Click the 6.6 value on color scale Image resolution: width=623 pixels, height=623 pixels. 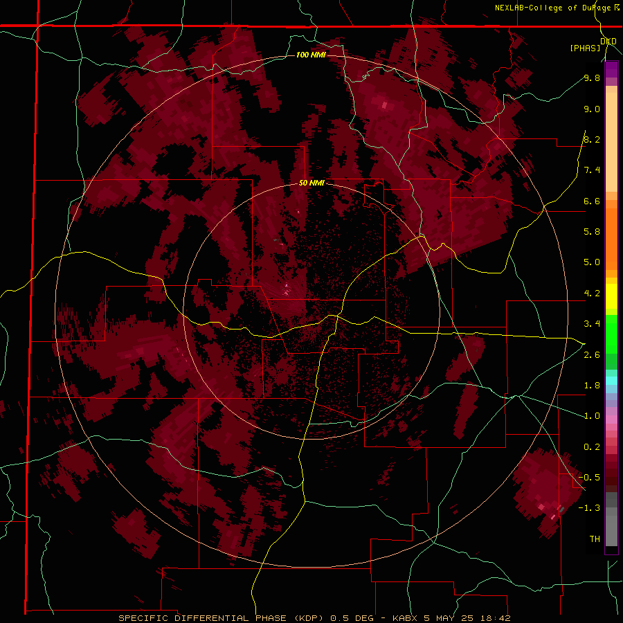592,201
